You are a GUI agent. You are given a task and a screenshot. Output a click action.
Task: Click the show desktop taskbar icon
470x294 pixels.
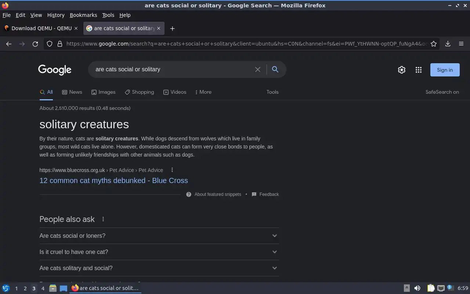(64, 288)
